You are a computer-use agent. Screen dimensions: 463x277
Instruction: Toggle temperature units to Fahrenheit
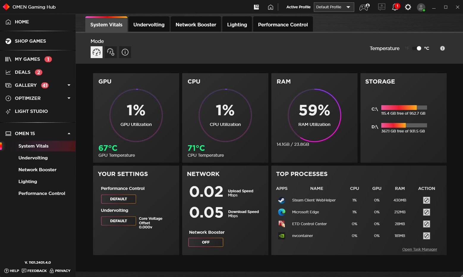tap(407, 48)
